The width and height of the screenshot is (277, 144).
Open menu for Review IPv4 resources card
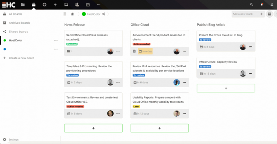(184, 82)
